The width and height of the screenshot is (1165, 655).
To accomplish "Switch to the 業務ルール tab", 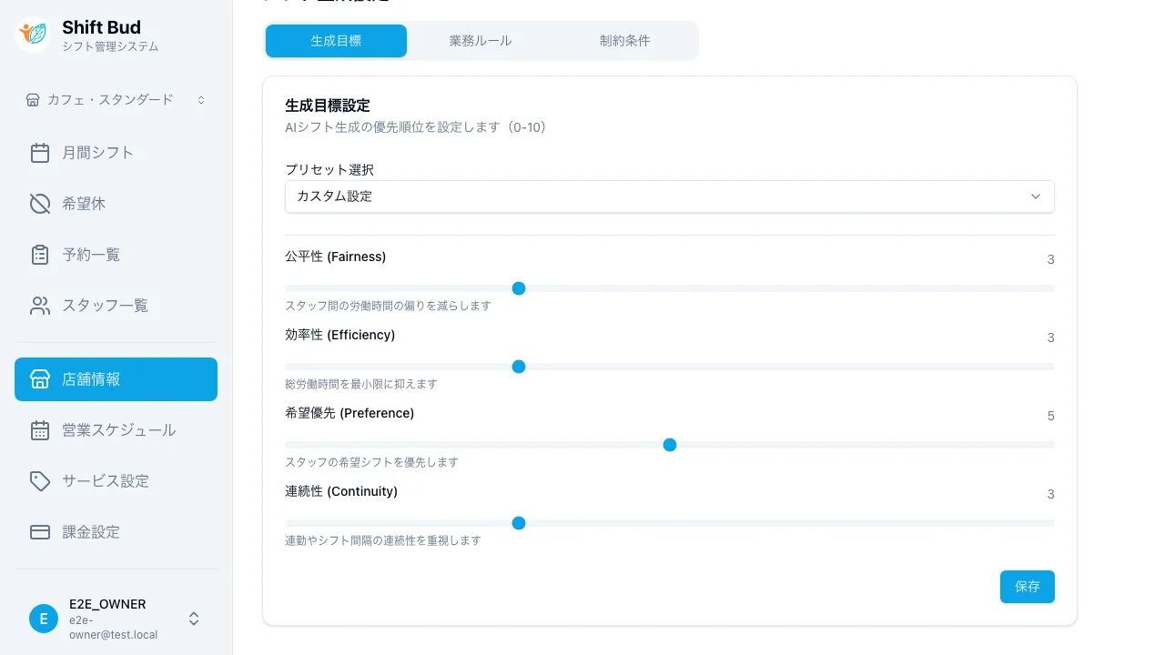I will coord(480,40).
